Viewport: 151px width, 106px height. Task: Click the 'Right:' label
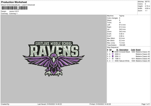pyautogui.click(x=109, y=27)
